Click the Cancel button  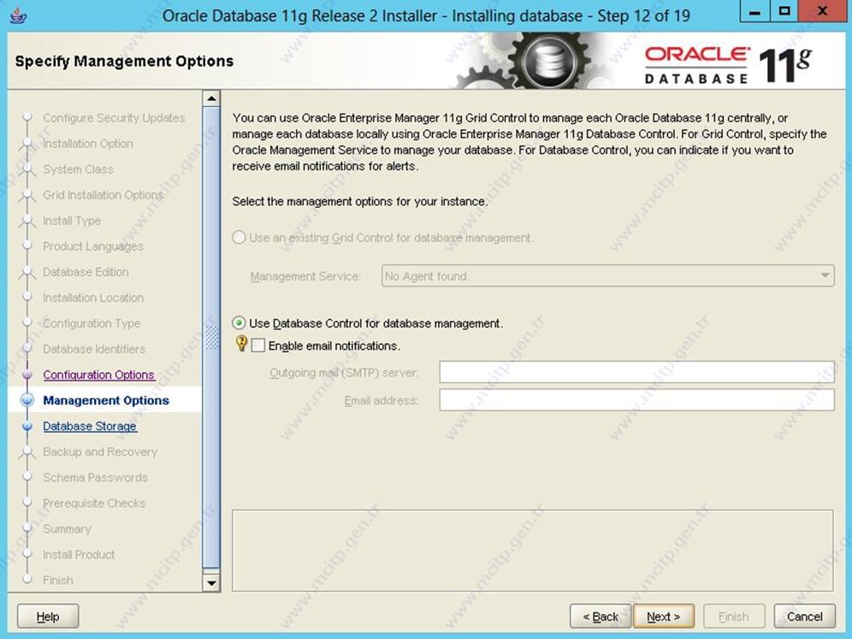pyautogui.click(x=805, y=617)
